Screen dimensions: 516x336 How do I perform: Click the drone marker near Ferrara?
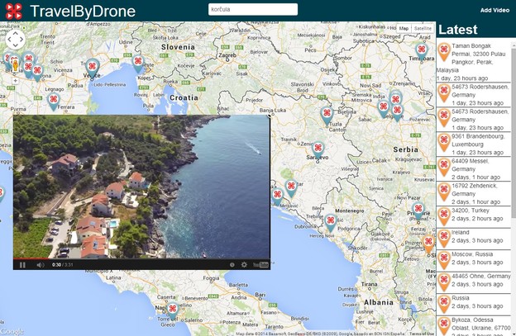pyautogui.click(x=53, y=101)
